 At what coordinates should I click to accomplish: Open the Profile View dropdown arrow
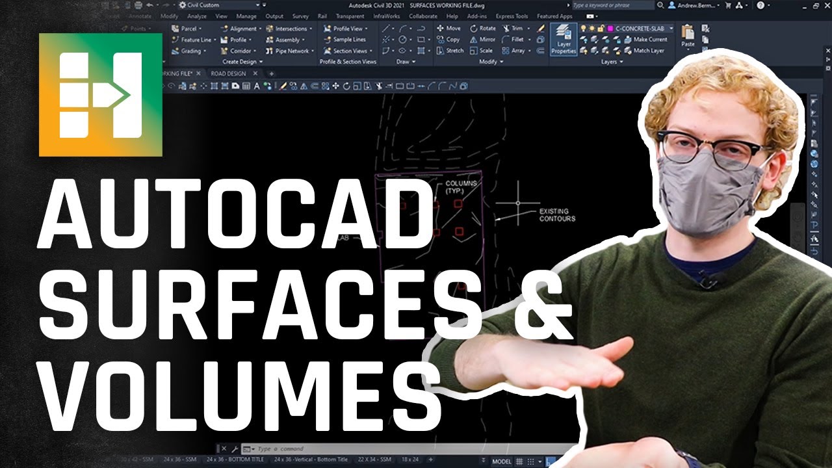click(366, 29)
